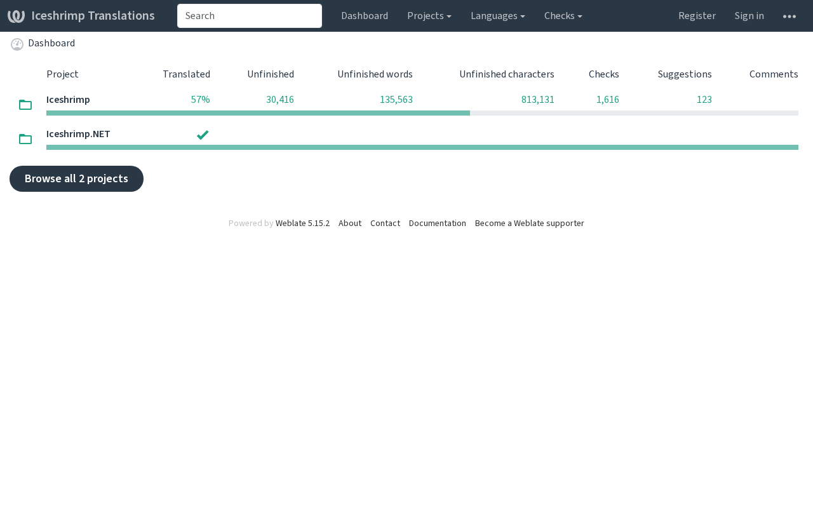Expand the Languages dropdown menu

click(x=497, y=16)
